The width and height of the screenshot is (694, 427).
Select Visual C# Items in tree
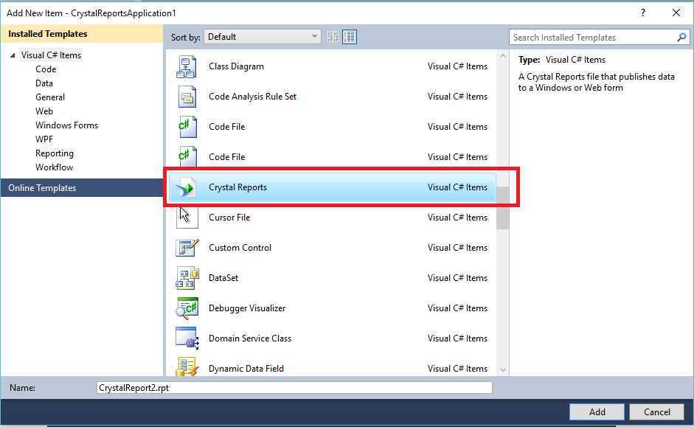point(51,55)
